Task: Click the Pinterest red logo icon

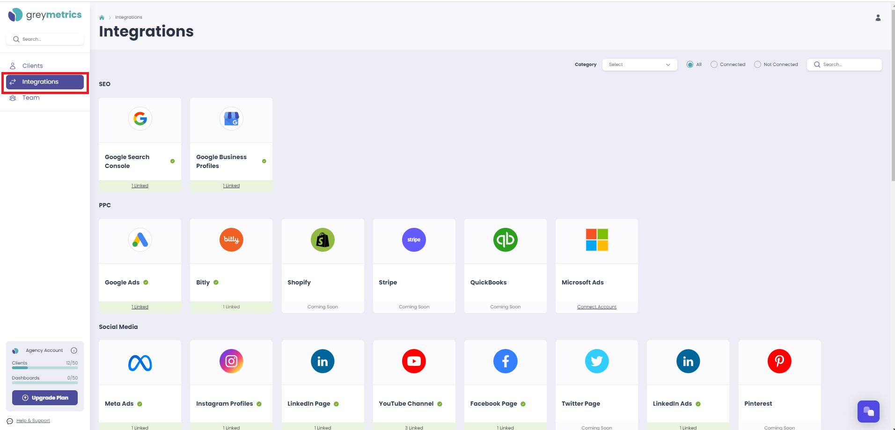Action: tap(779, 361)
